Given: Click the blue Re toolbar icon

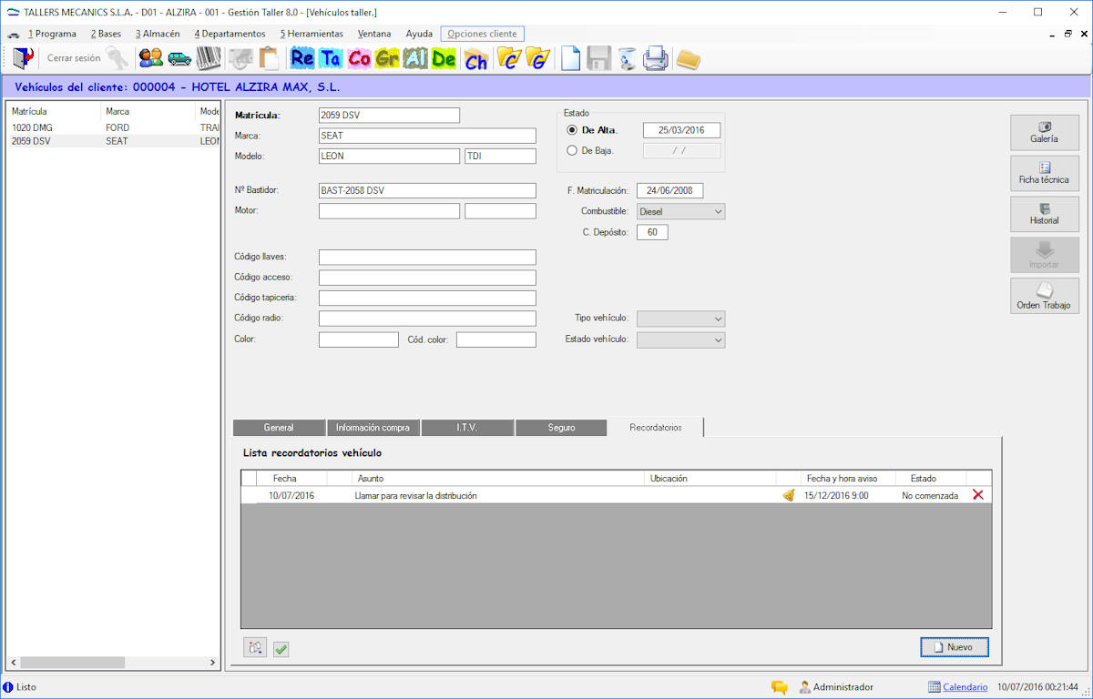Looking at the screenshot, I should click(x=302, y=58).
